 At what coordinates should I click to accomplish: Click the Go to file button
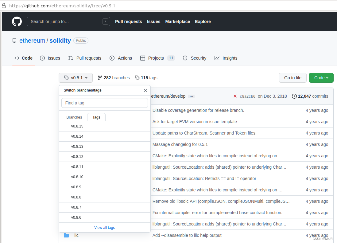click(x=293, y=78)
